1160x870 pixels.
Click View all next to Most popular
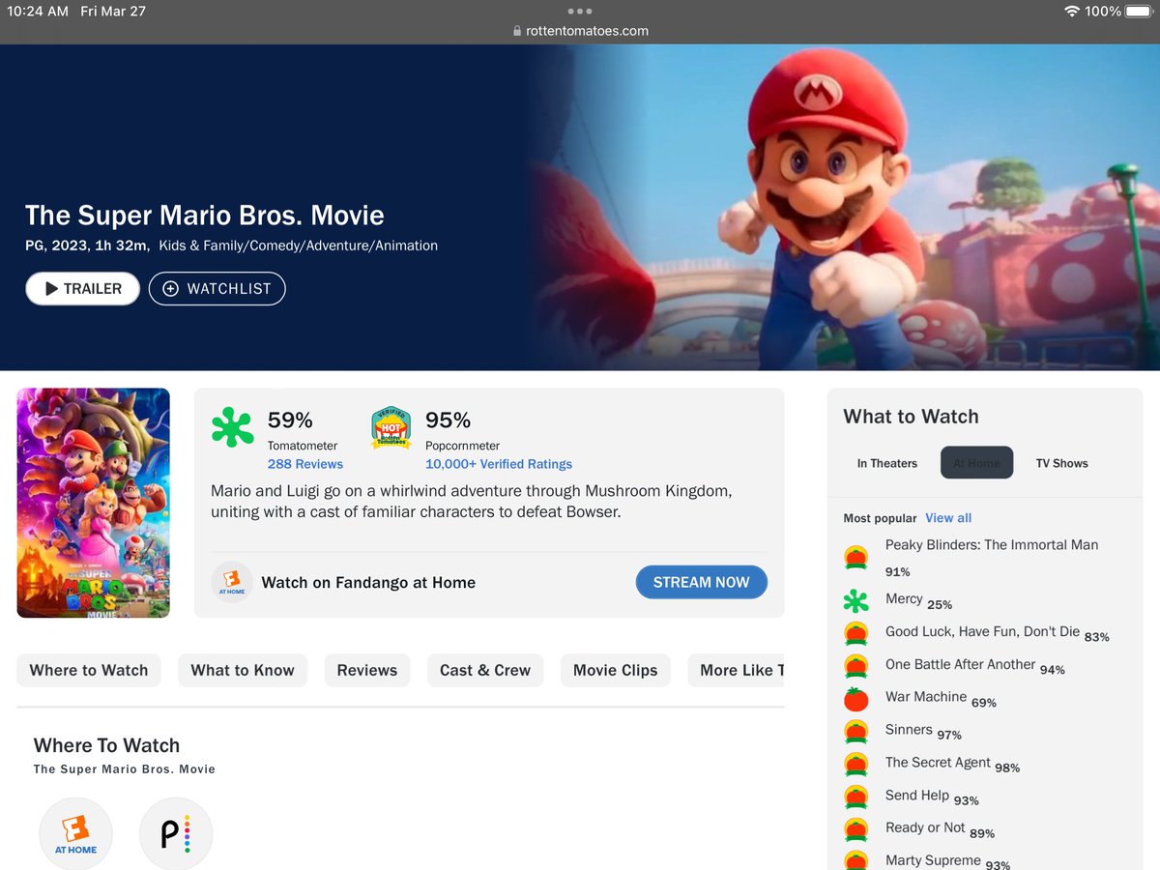pos(948,518)
